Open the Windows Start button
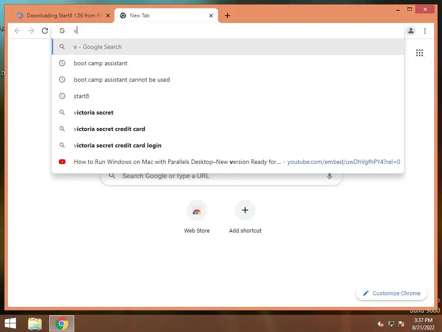 pyautogui.click(x=10, y=323)
